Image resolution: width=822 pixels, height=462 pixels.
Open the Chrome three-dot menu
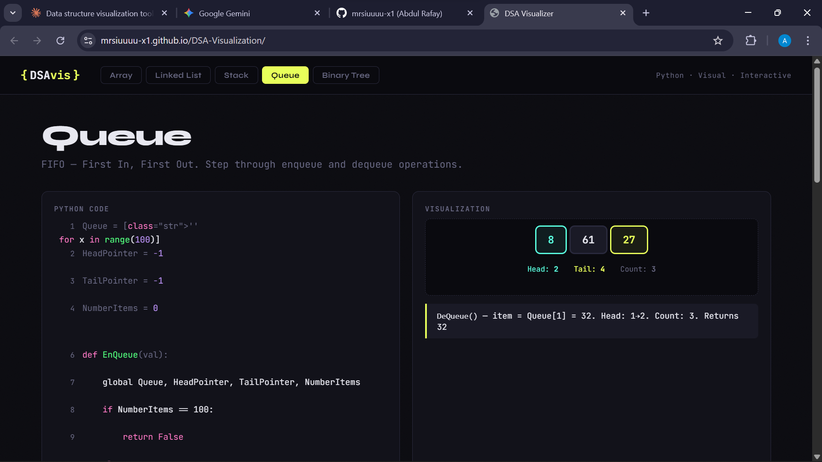(x=807, y=41)
